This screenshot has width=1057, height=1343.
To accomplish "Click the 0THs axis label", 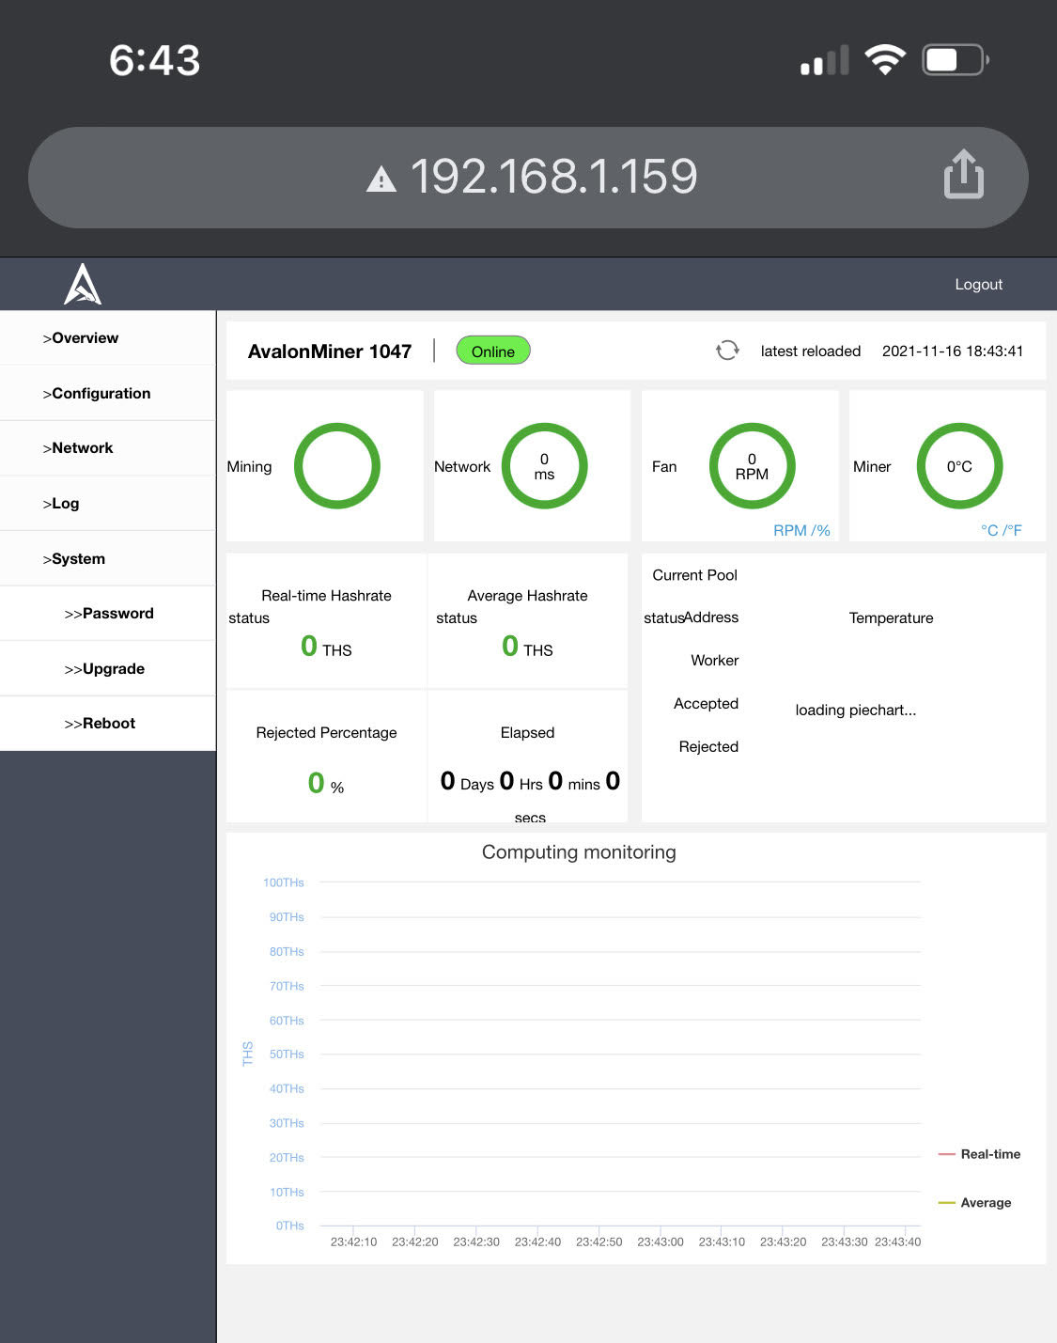I will point(289,1226).
